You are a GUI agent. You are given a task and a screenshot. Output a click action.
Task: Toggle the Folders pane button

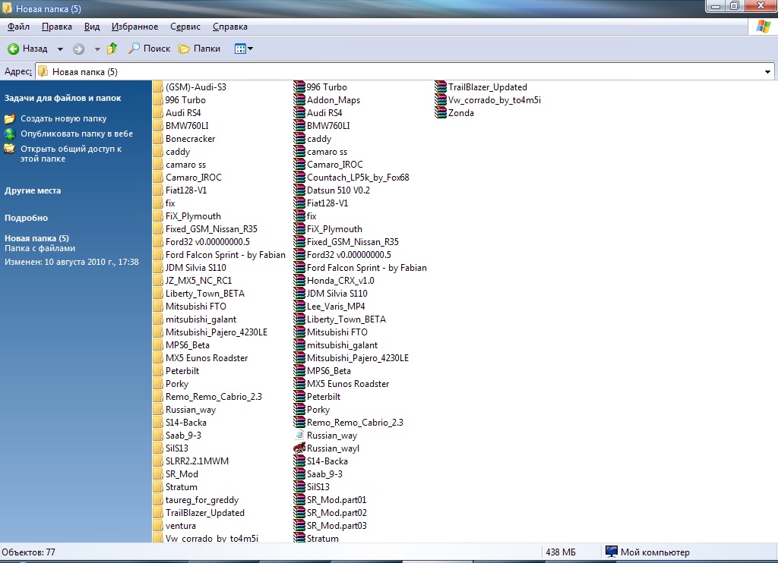tap(200, 48)
